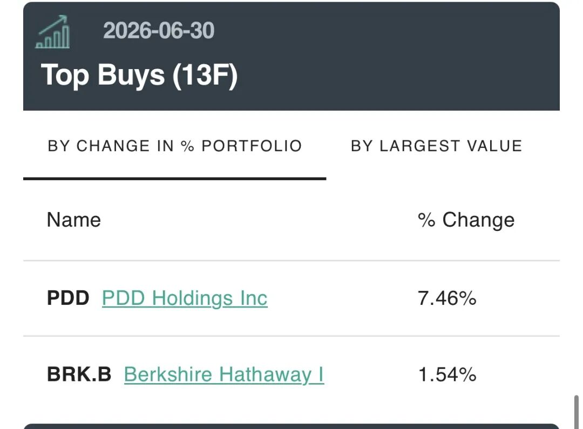This screenshot has height=429, width=583.
Task: Click the next dark card peeking below
Action: (x=291, y=426)
